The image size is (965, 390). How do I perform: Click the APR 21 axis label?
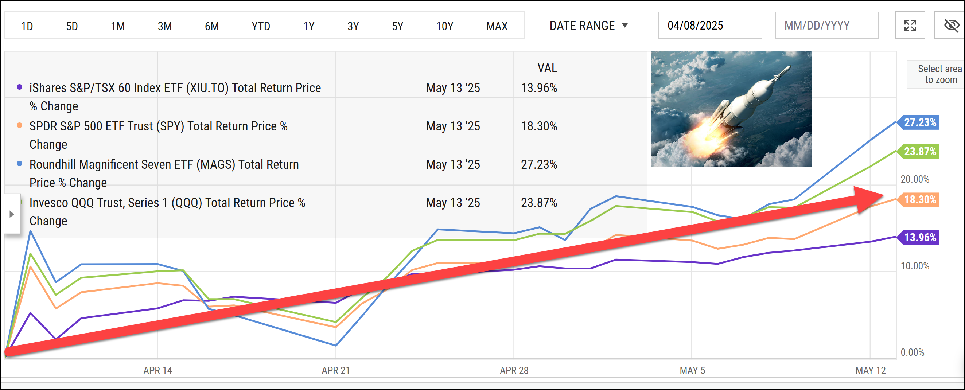(336, 370)
